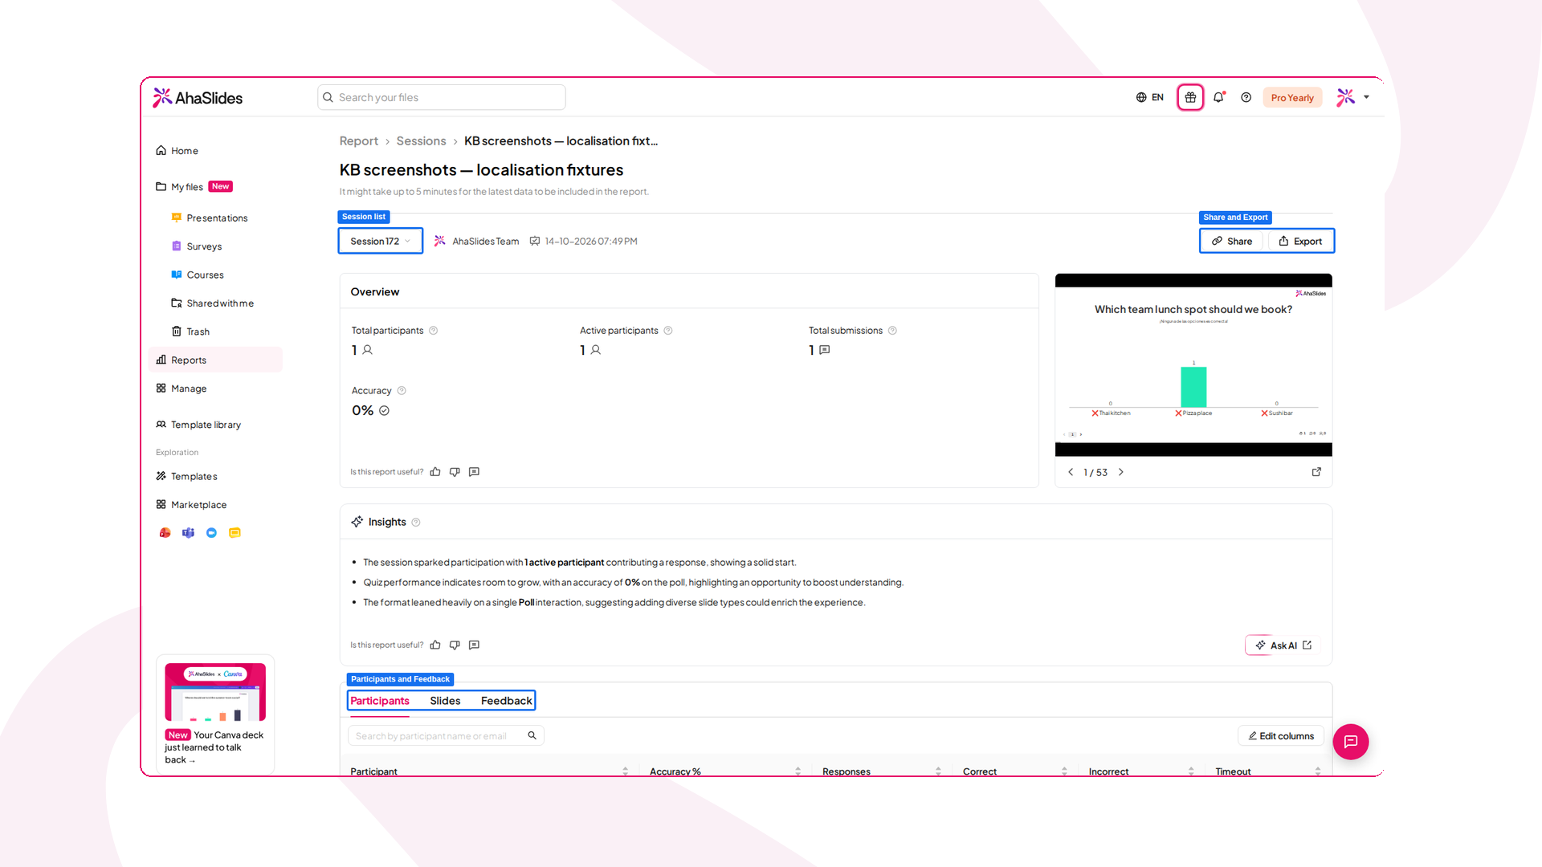The height and width of the screenshot is (867, 1542).
Task: Click the Zoom integration icon
Action: point(211,533)
